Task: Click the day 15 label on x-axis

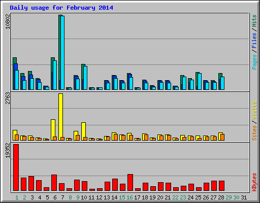Action: click(122, 197)
